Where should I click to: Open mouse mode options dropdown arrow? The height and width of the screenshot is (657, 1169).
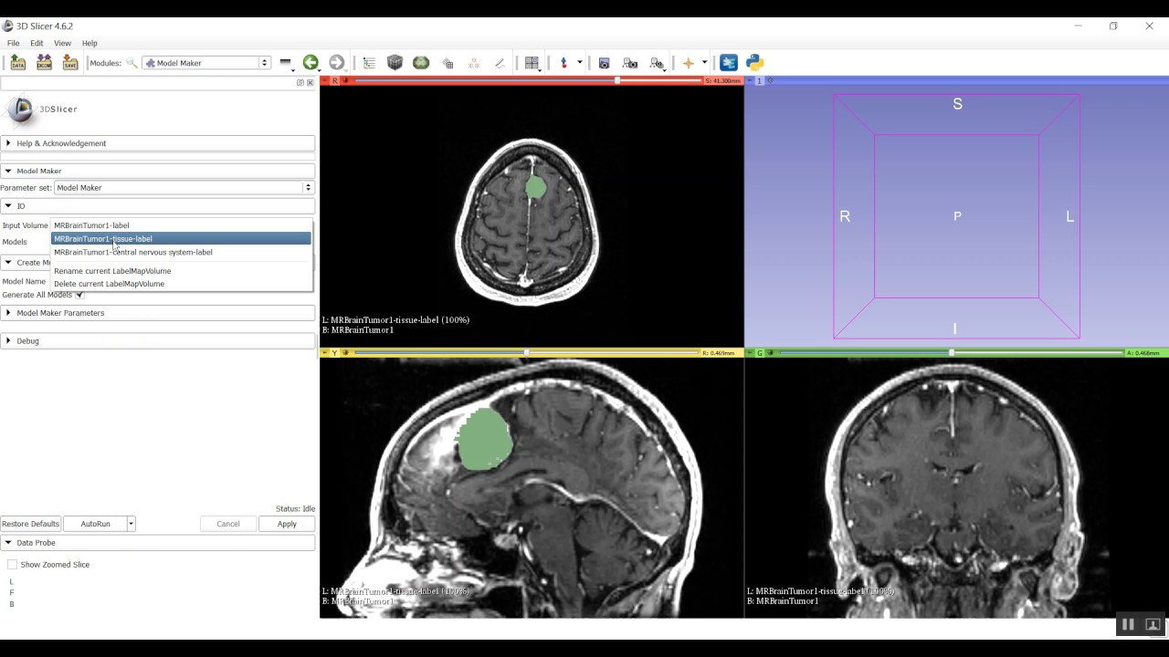click(579, 63)
